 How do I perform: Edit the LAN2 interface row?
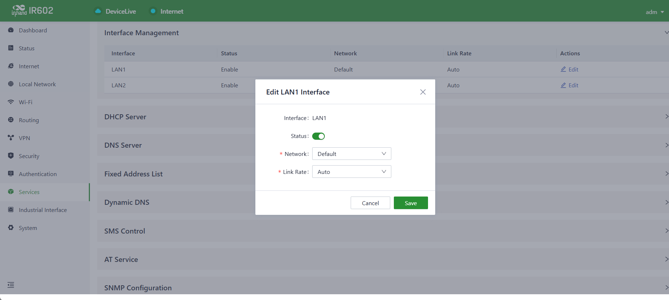(569, 85)
